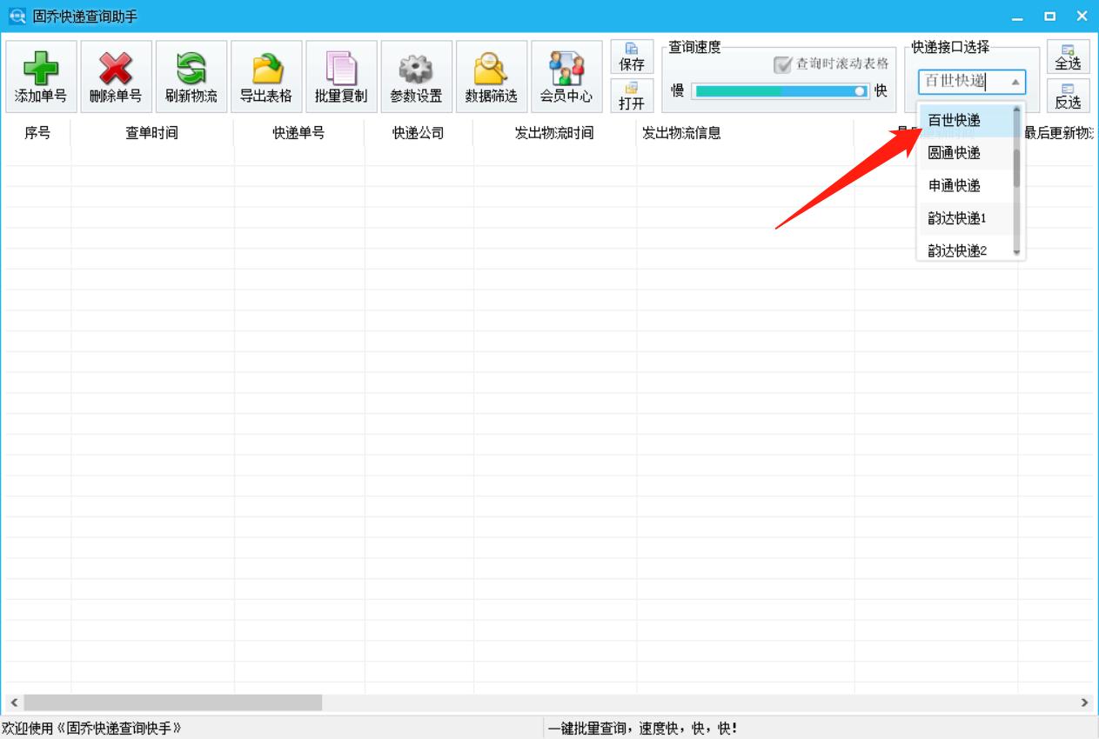Click the app logo in title bar
1099x739 pixels.
point(17,16)
